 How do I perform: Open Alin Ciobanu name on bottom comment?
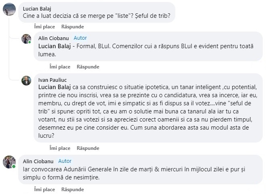tap(38, 161)
